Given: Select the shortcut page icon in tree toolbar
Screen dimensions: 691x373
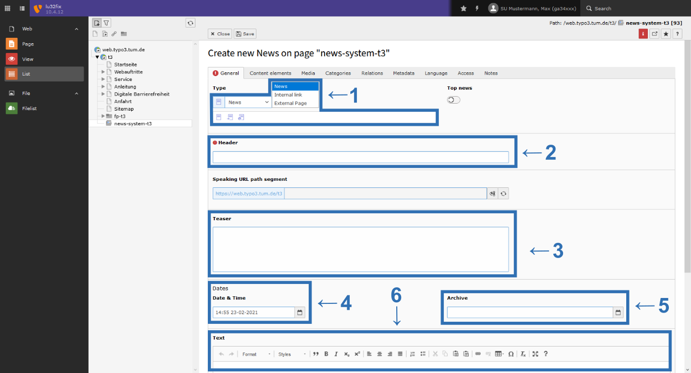Looking at the screenshot, I should 105,34.
